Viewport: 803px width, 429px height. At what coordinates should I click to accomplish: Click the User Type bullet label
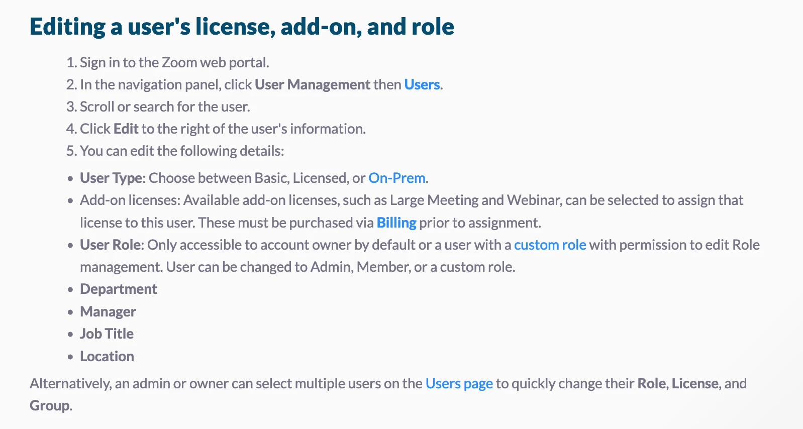pyautogui.click(x=112, y=178)
